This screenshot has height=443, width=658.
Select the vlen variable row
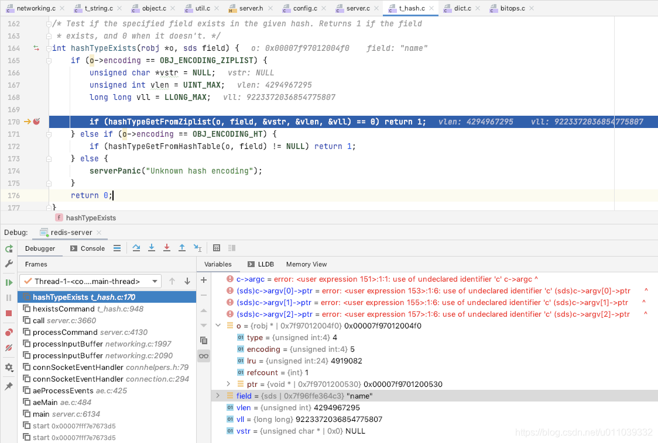(434, 407)
